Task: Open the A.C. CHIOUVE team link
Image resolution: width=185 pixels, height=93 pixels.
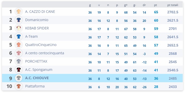Action: tap(37, 78)
